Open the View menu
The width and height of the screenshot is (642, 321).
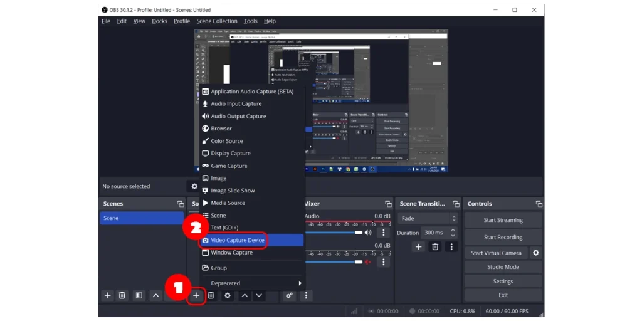pyautogui.click(x=139, y=21)
